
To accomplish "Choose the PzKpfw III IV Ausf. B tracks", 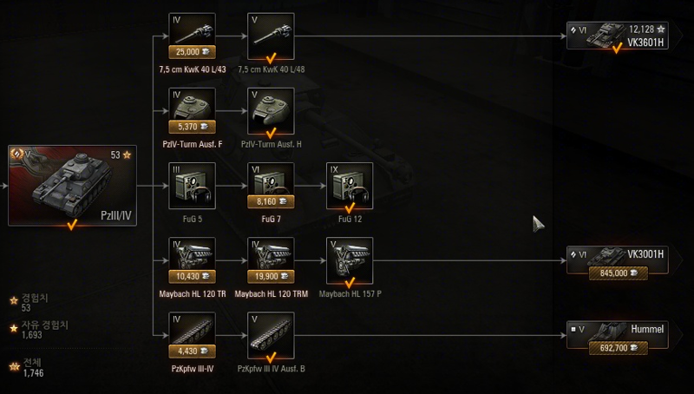I will click(271, 336).
